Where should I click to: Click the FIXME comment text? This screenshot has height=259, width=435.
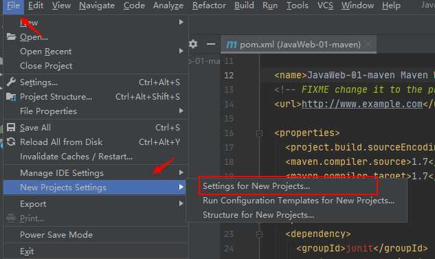tap(368, 89)
